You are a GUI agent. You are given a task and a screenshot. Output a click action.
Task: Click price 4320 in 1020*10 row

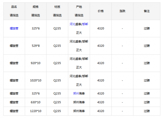tap(101, 80)
